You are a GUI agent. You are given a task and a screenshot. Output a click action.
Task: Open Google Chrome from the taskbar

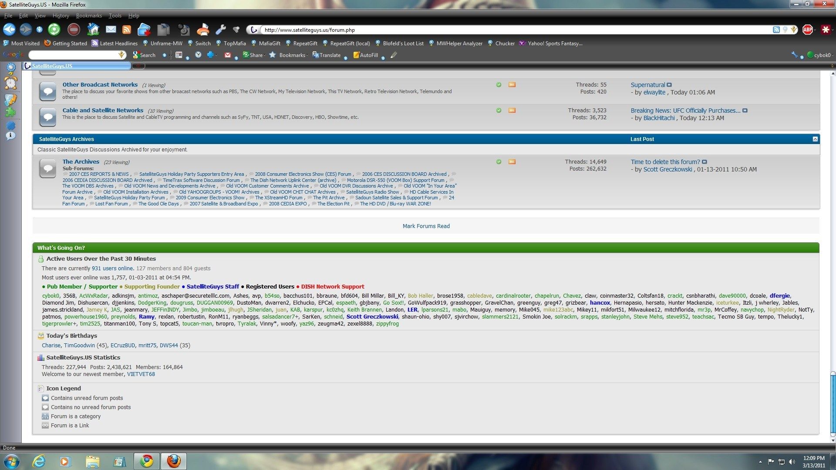tap(146, 461)
